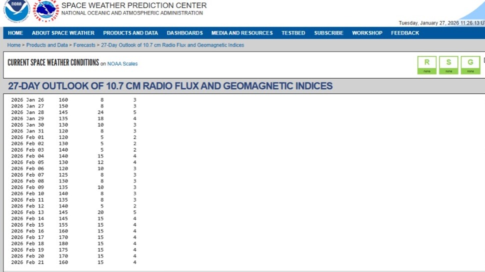Open the NOAA Scales link

(x=122, y=64)
